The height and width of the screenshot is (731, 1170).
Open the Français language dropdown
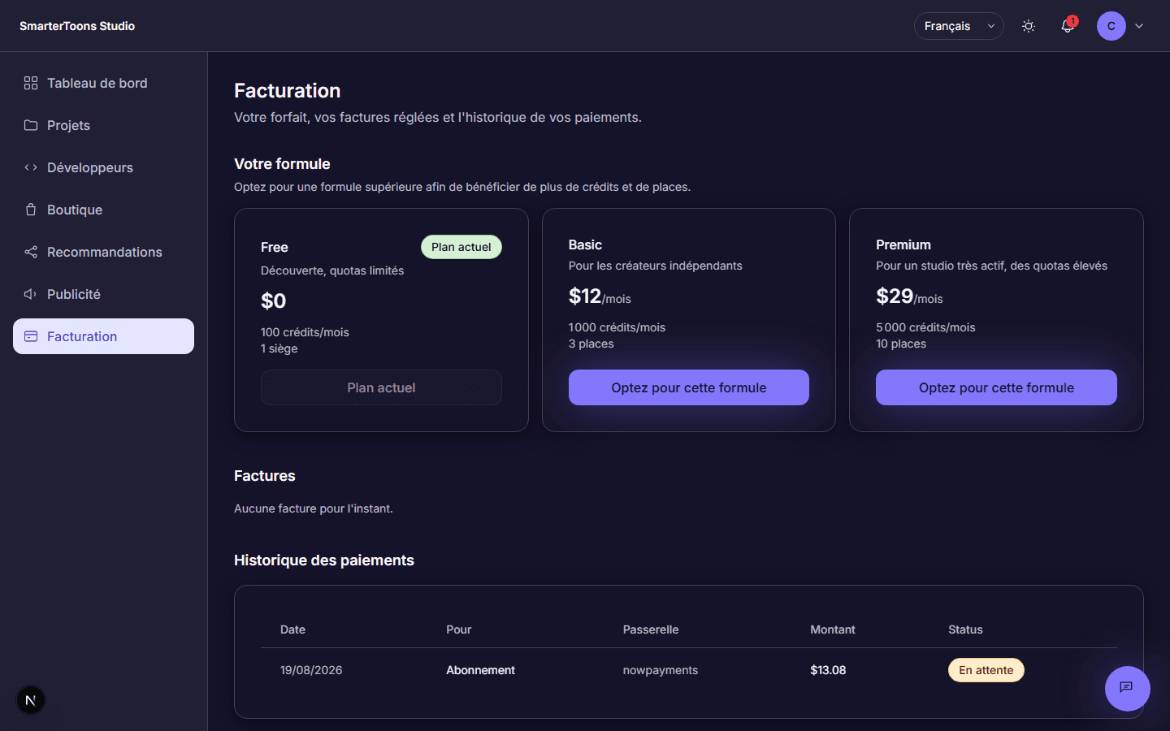(959, 26)
